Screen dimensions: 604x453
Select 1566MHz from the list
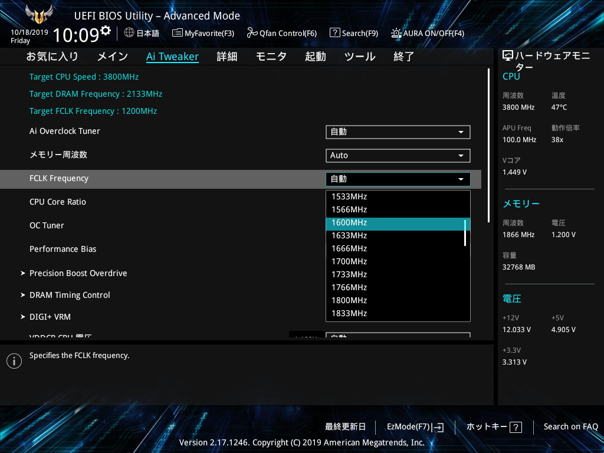(x=398, y=209)
